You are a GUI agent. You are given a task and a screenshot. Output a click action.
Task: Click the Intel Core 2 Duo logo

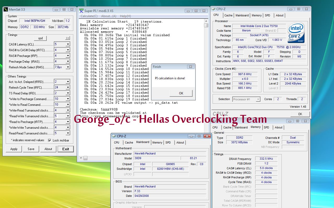(296, 33)
